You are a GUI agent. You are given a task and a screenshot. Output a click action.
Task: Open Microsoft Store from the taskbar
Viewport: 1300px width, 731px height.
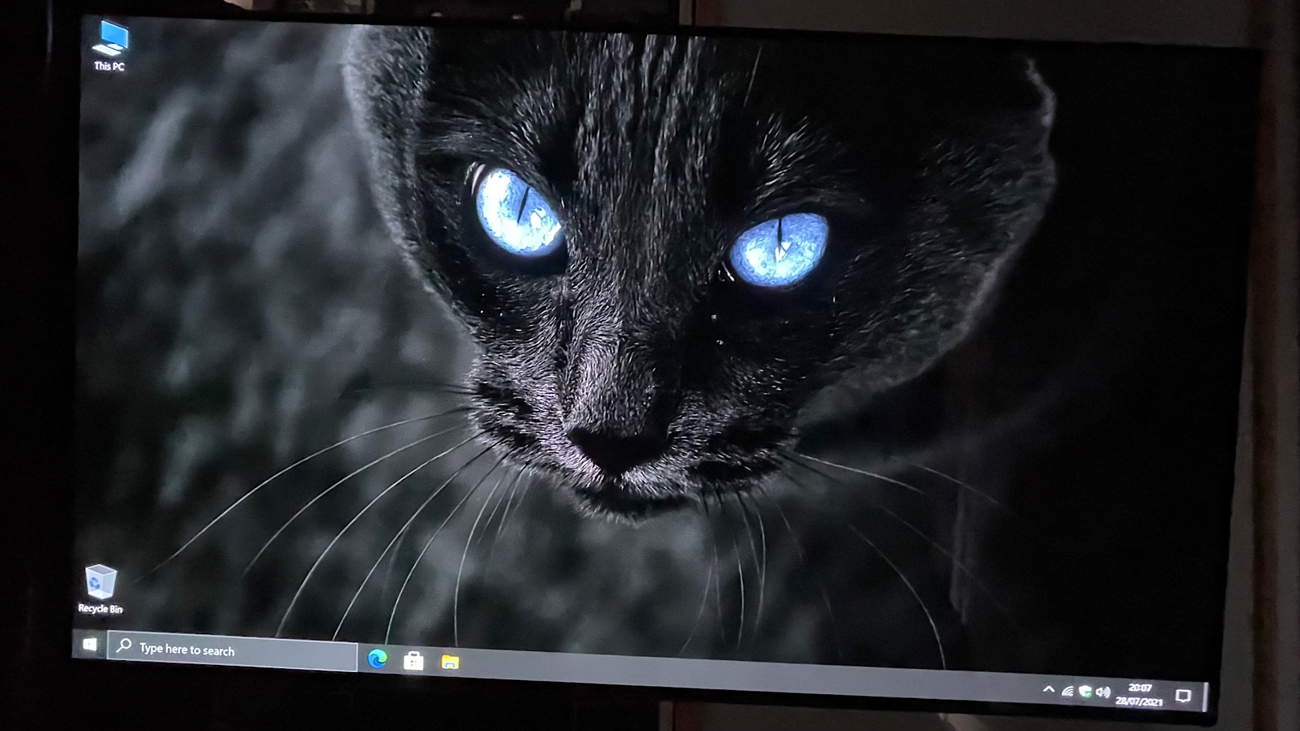click(x=413, y=661)
